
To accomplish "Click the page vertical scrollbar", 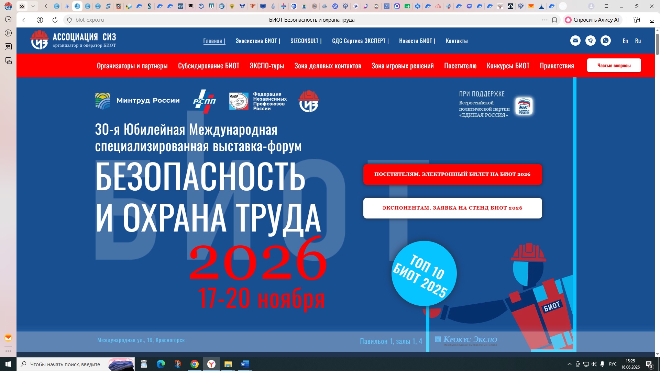I will pos(657,45).
